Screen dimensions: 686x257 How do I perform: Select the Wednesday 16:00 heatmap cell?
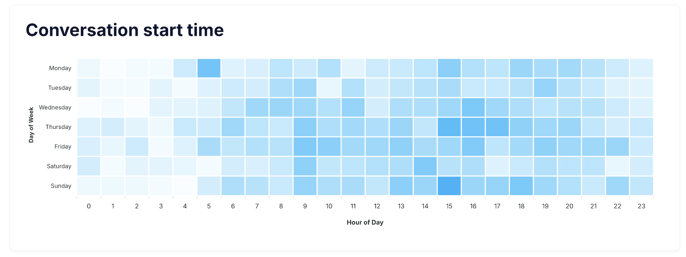[473, 107]
